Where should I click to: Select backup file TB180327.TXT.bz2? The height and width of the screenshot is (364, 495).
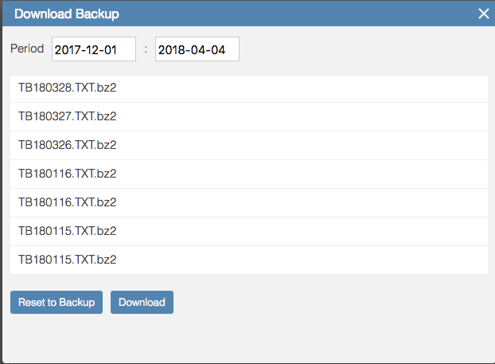click(249, 116)
